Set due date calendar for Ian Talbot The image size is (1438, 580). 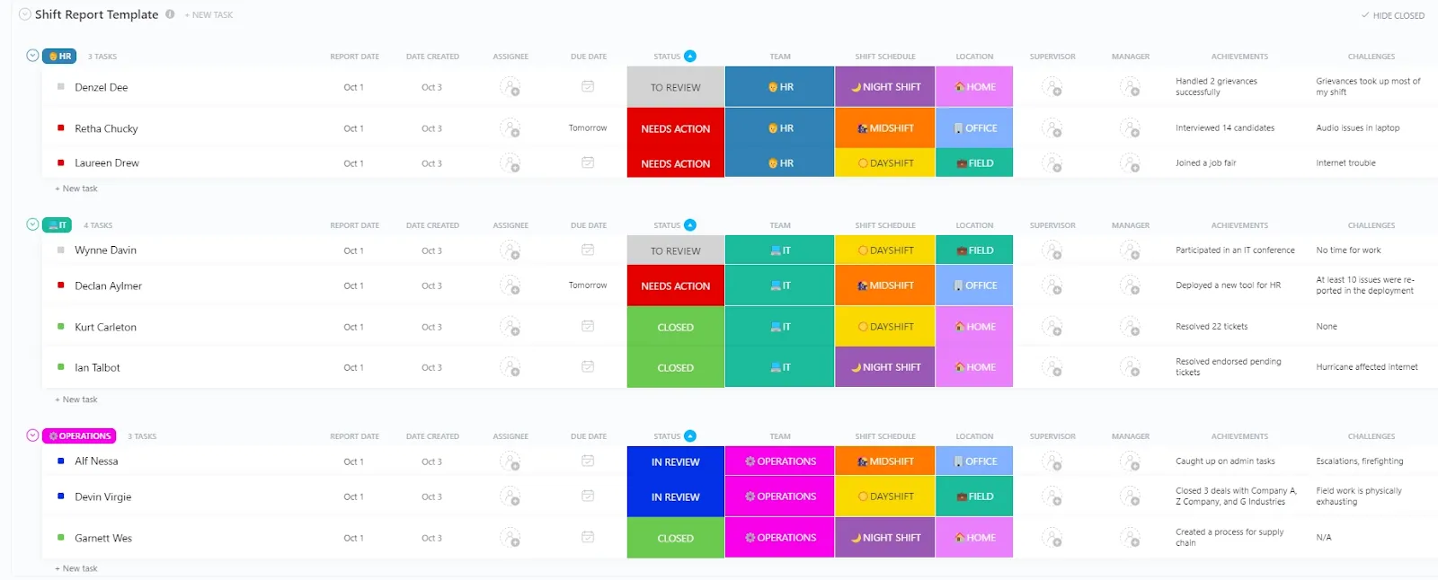(x=588, y=366)
